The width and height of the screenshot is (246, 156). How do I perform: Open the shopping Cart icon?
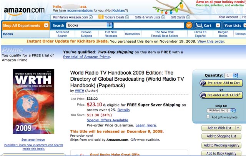pyautogui.click(x=199, y=25)
